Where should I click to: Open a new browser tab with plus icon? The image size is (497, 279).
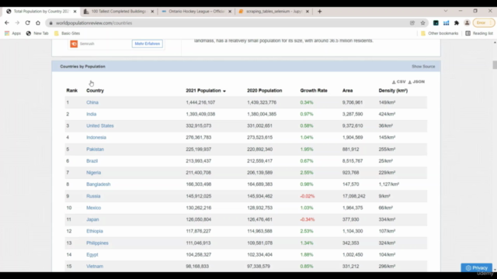[x=319, y=12]
